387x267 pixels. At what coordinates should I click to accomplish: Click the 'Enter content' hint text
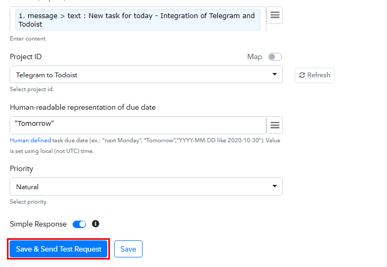click(x=28, y=39)
